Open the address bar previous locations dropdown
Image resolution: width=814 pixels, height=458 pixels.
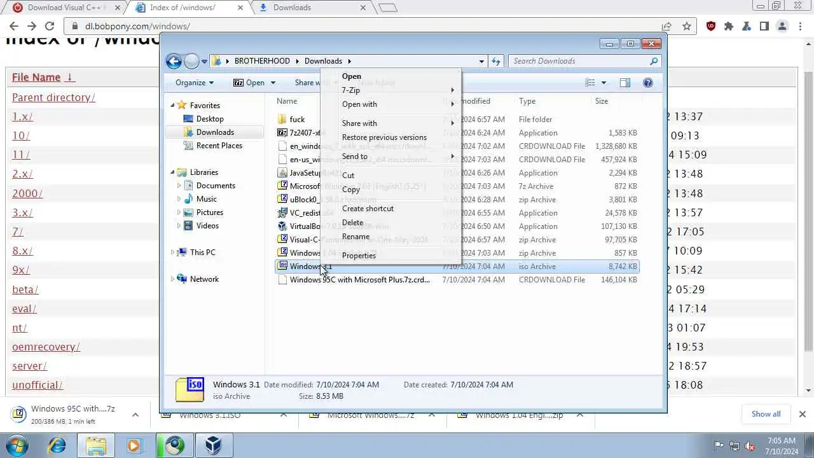[481, 61]
